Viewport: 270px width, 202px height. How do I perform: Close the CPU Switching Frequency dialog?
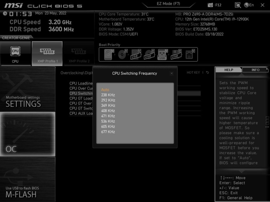tap(171, 74)
